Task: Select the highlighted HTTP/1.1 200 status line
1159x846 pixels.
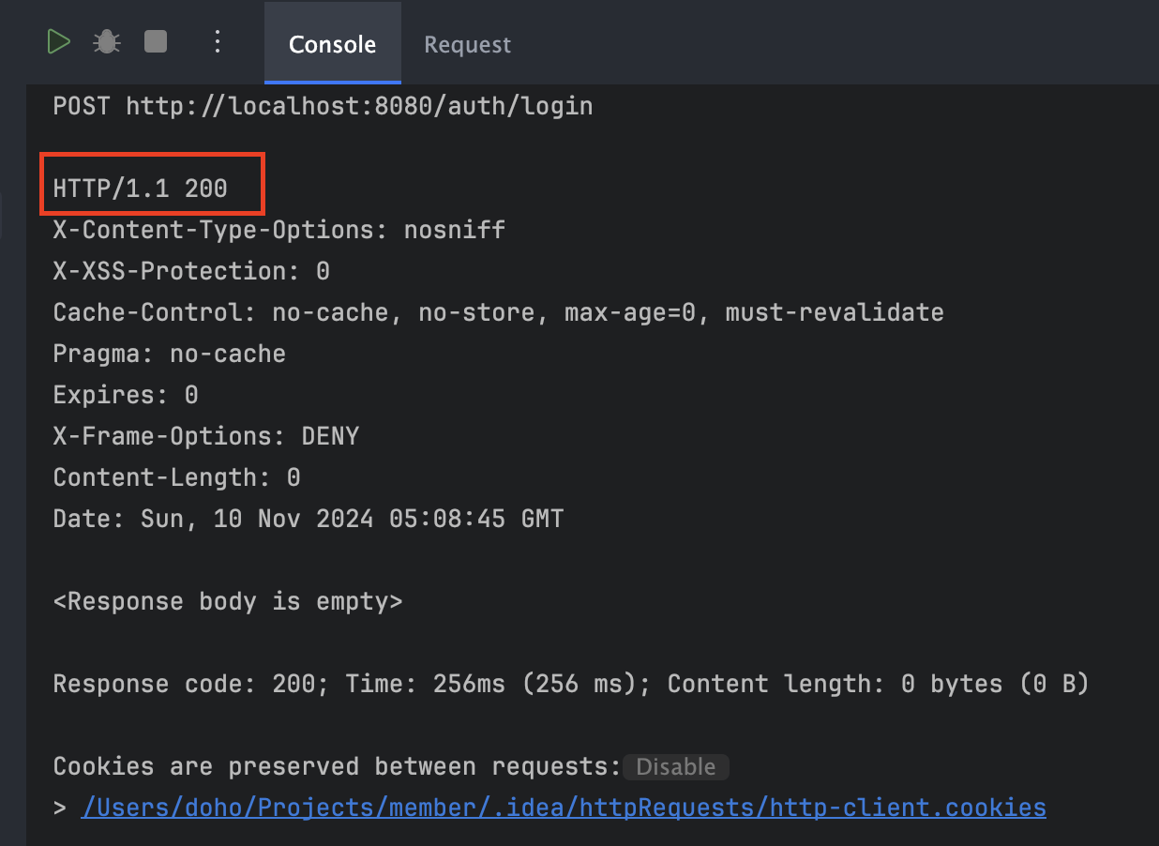Action: click(141, 189)
